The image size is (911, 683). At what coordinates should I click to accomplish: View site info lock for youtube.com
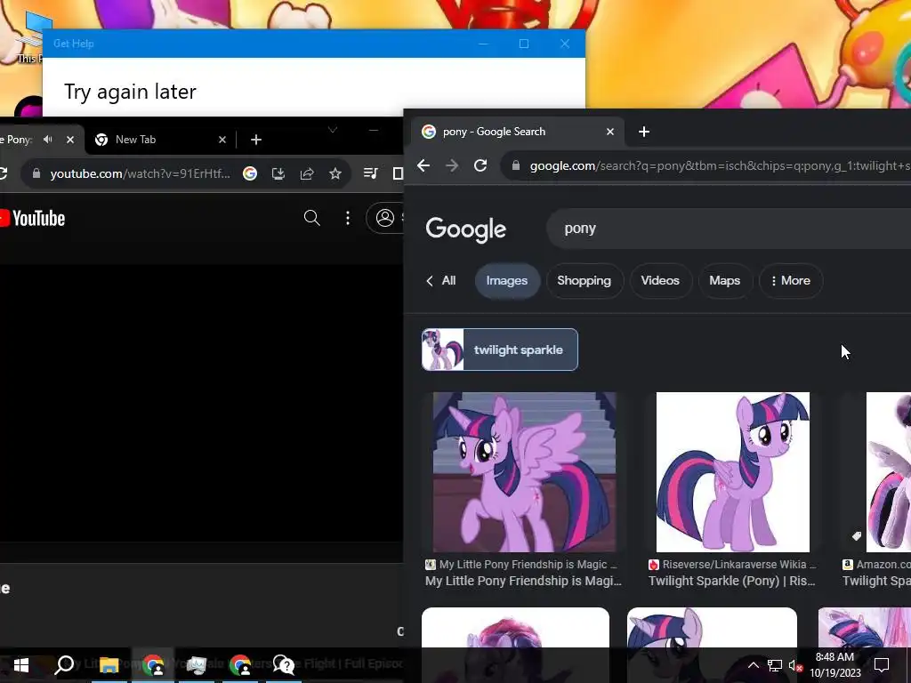(x=36, y=173)
